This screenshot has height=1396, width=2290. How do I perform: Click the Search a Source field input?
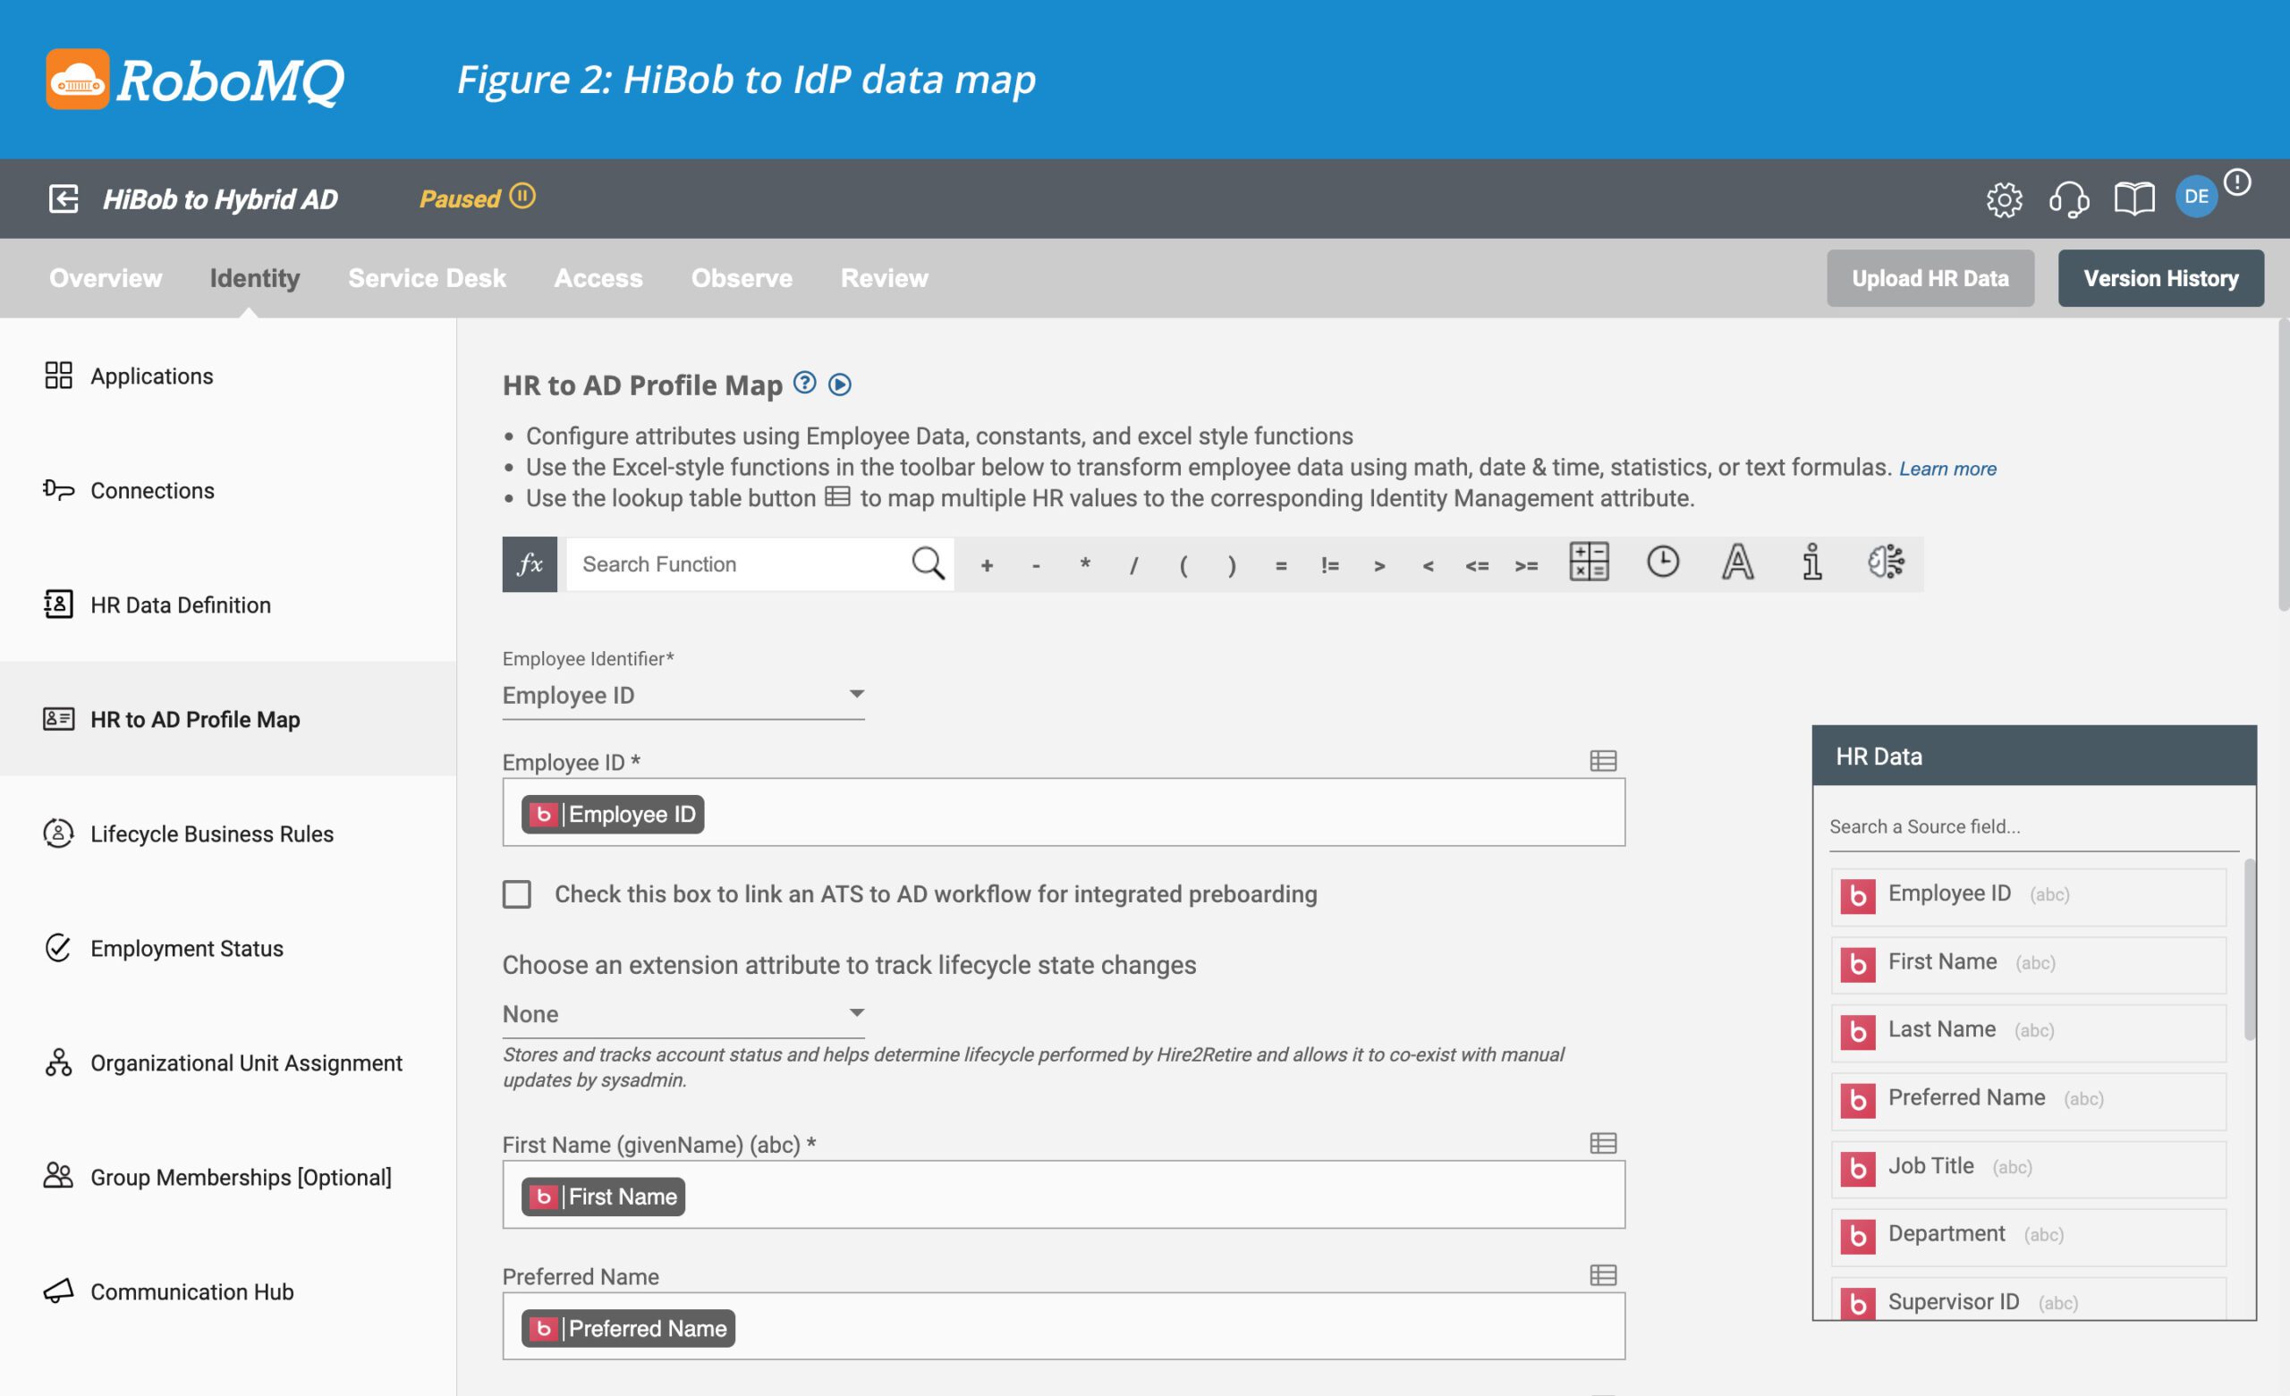(2031, 826)
